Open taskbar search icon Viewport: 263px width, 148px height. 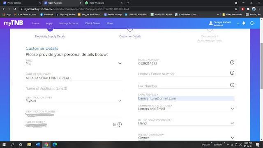12,144
